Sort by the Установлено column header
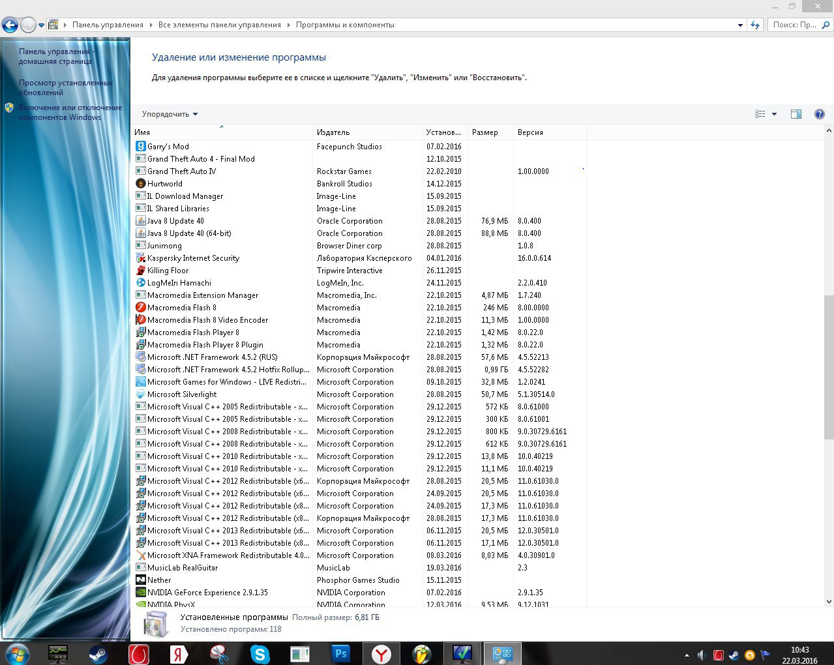This screenshot has height=665, width=834. (x=445, y=132)
